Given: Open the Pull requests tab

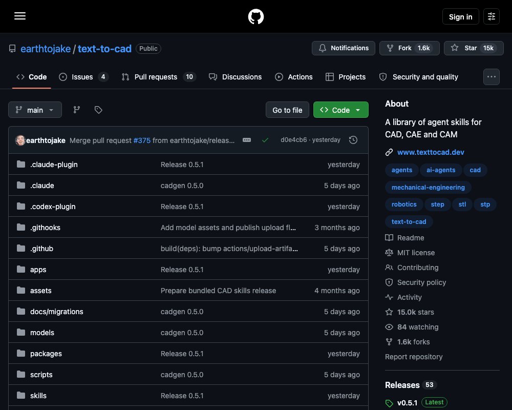Looking at the screenshot, I should [x=158, y=77].
